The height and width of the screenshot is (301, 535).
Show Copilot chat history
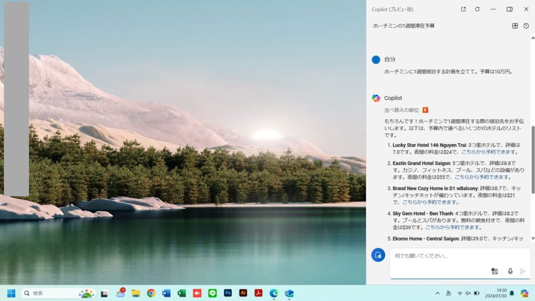[526, 26]
